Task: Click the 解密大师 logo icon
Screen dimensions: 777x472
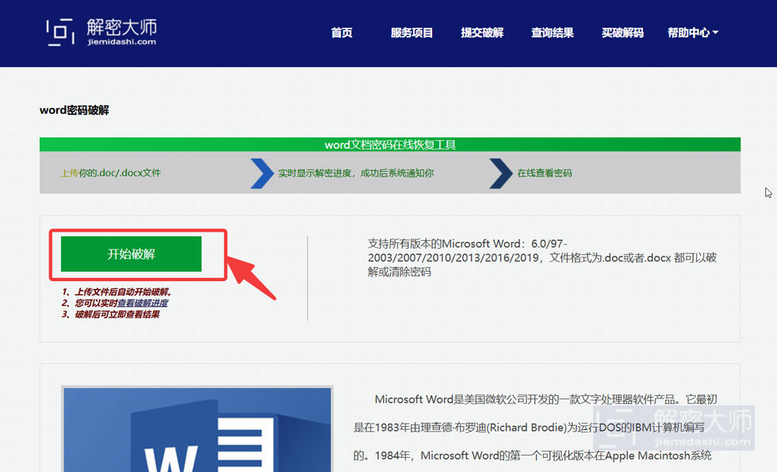Action: point(60,32)
